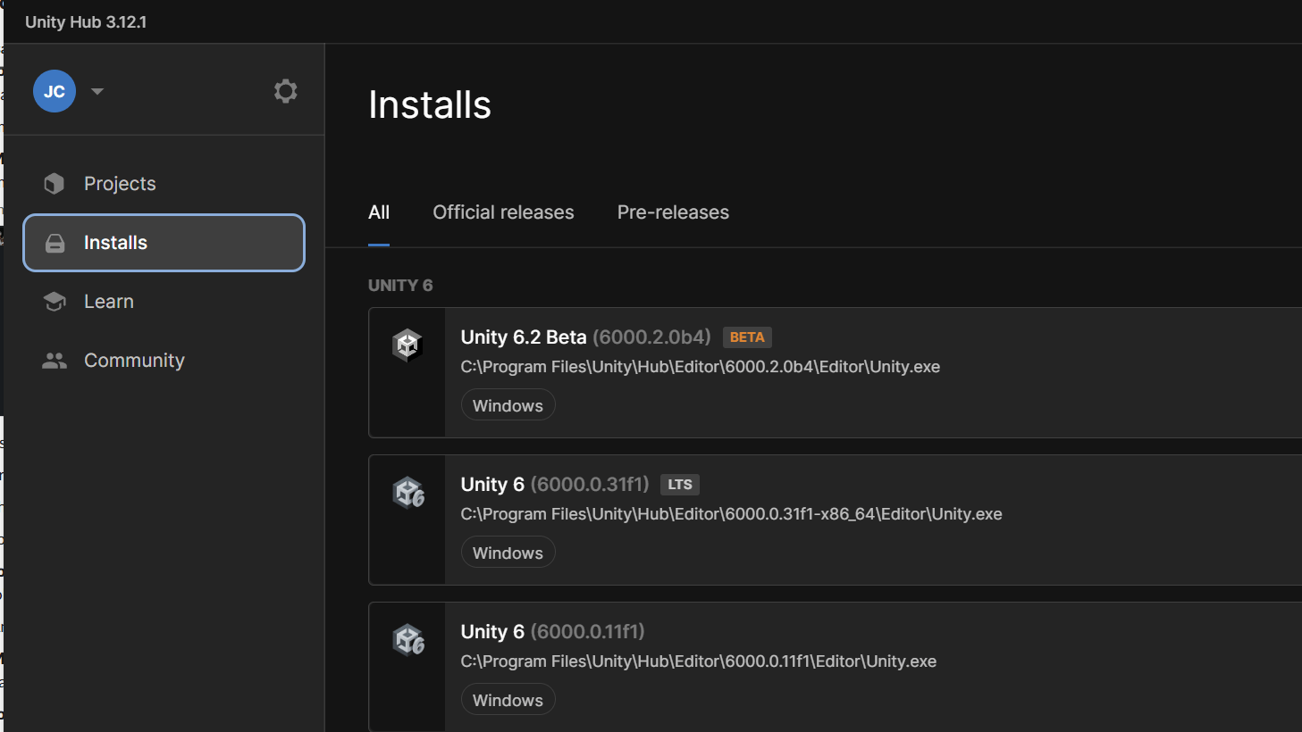
Task: Switch to the All tab
Action: [379, 212]
